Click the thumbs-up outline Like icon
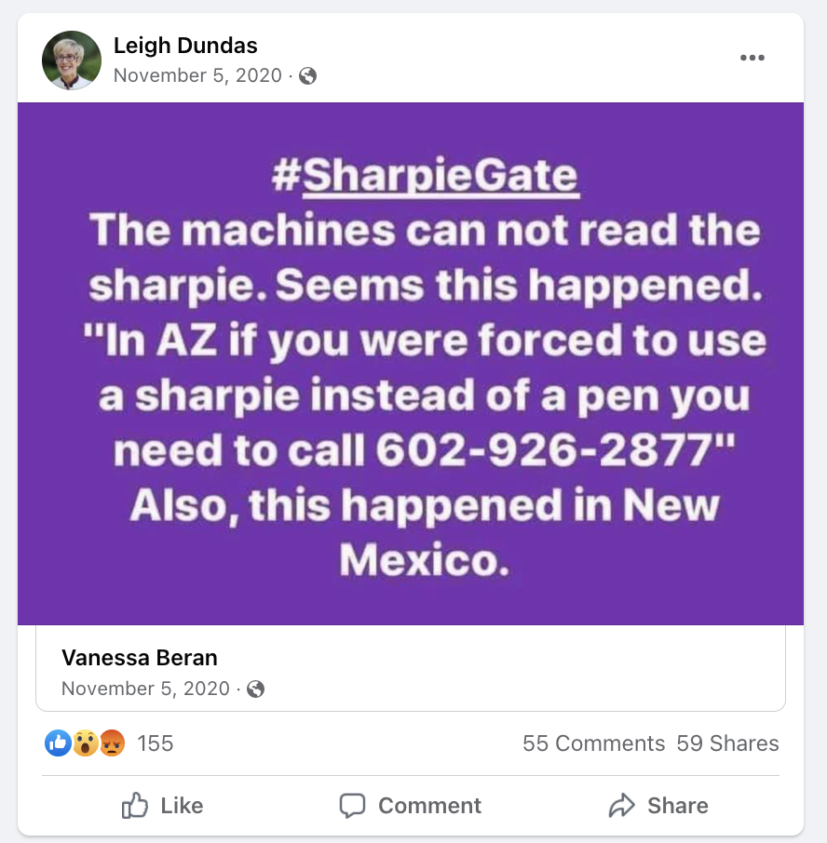The image size is (827, 843). coord(136,806)
